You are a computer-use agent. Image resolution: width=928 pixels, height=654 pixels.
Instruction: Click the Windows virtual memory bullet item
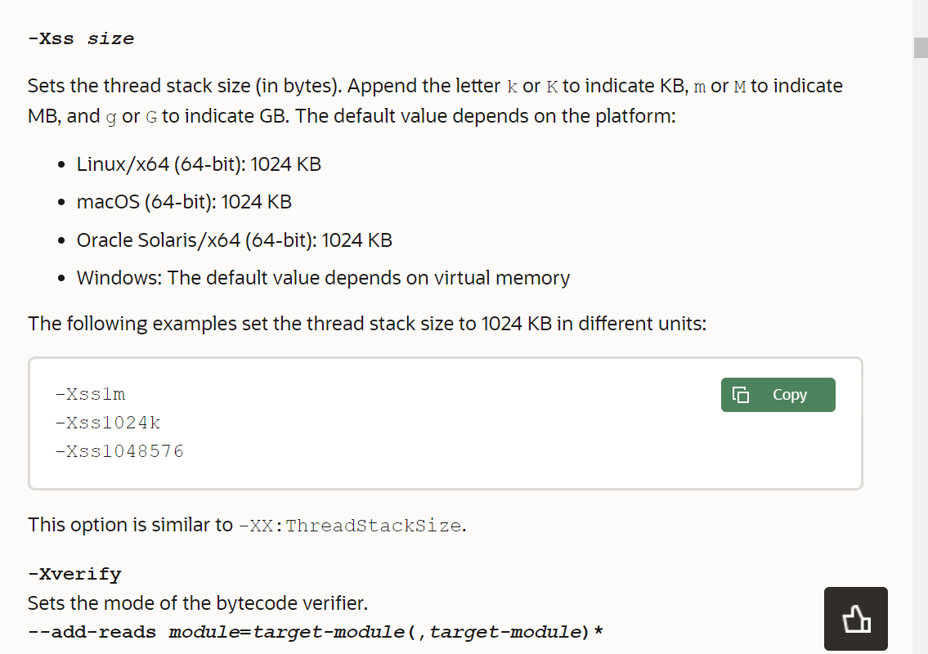323,278
